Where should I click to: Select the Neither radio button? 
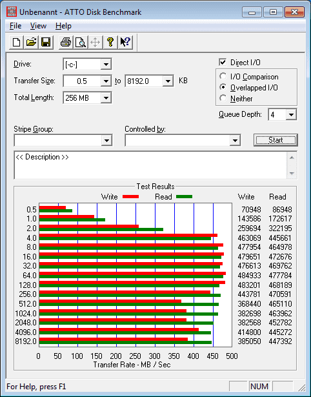pos(223,98)
